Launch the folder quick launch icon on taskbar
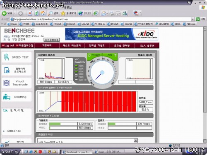Viewport: 207px width, 155px height. pos(54,152)
